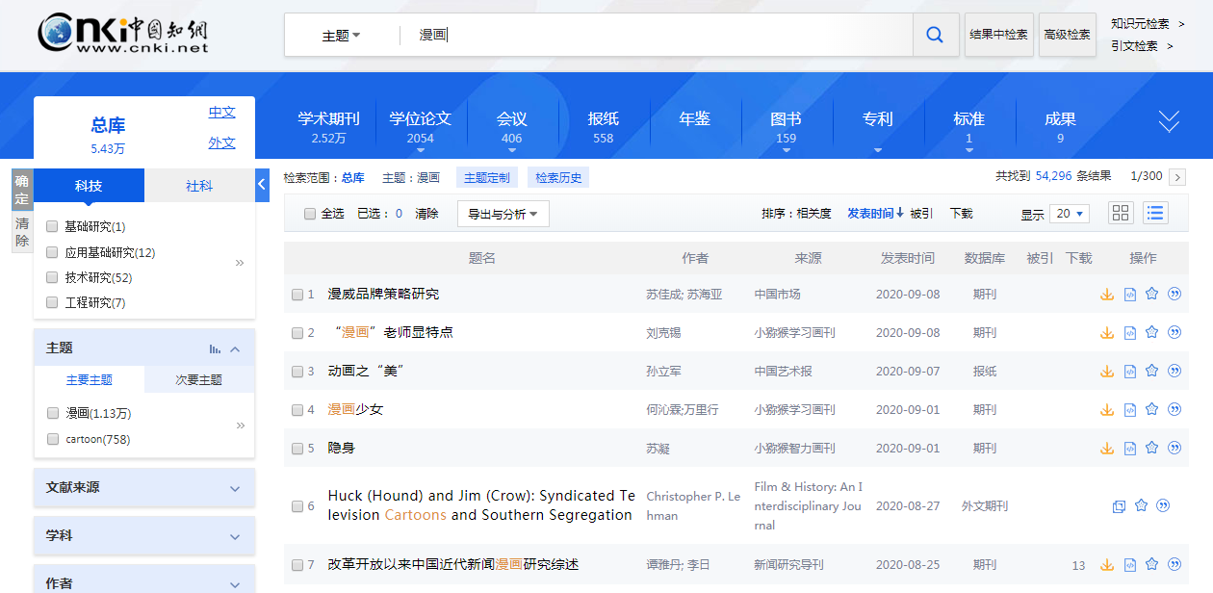The image size is (1213, 593).
Task: Cite the article 隐身 using quote icon
Action: point(1174,448)
